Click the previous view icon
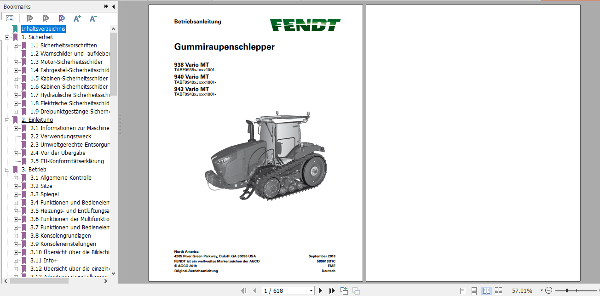Viewport: 600px width, 296px height. 344,290
